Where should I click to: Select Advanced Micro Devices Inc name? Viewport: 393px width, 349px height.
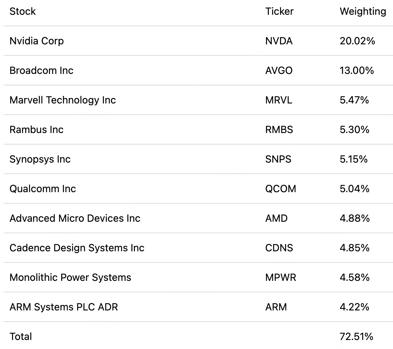(75, 218)
